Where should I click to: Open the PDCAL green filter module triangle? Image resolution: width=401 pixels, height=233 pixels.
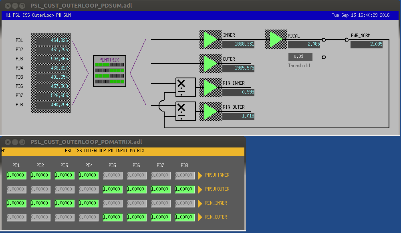(276, 39)
